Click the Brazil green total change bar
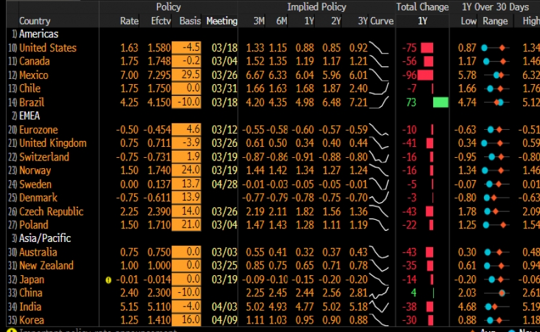Screen dimensions: 540x332 point(440,102)
